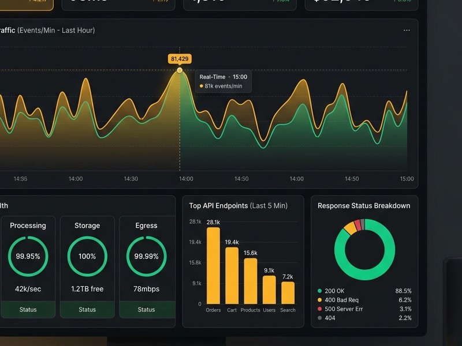This screenshot has height=346, width=462.
Task: Click the red 500 Server Err legend dot
Action: click(x=320, y=309)
